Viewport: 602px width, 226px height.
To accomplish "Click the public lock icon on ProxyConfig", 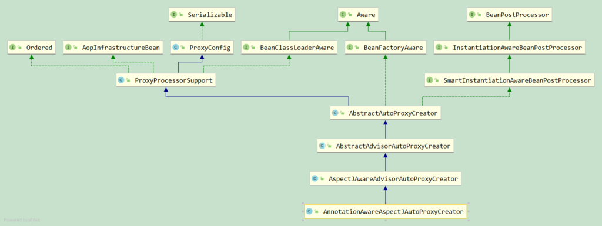I will click(x=182, y=48).
